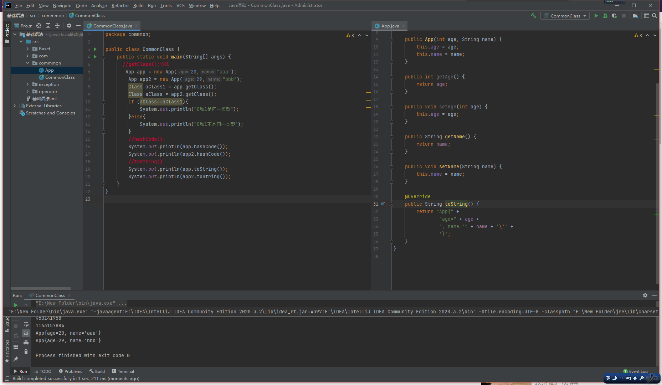
Task: Start debugging with the green bug icon
Action: (x=605, y=16)
